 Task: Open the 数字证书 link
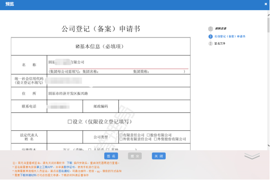[x=69, y=167]
